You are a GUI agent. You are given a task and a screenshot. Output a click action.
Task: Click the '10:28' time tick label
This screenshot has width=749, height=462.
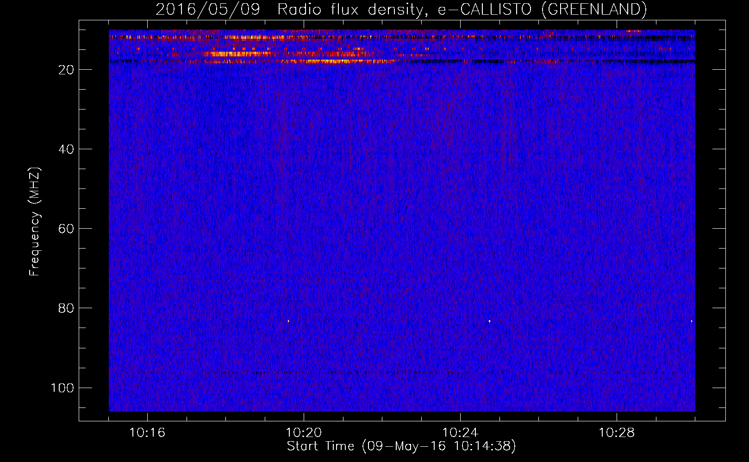(617, 433)
